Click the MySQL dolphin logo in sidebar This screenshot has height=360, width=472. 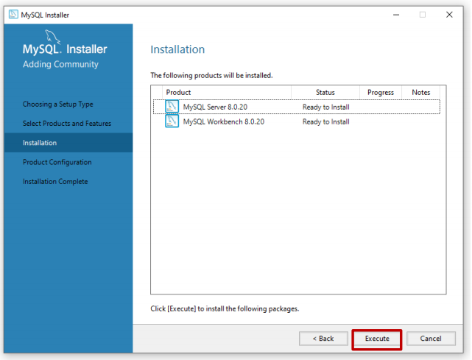[52, 37]
